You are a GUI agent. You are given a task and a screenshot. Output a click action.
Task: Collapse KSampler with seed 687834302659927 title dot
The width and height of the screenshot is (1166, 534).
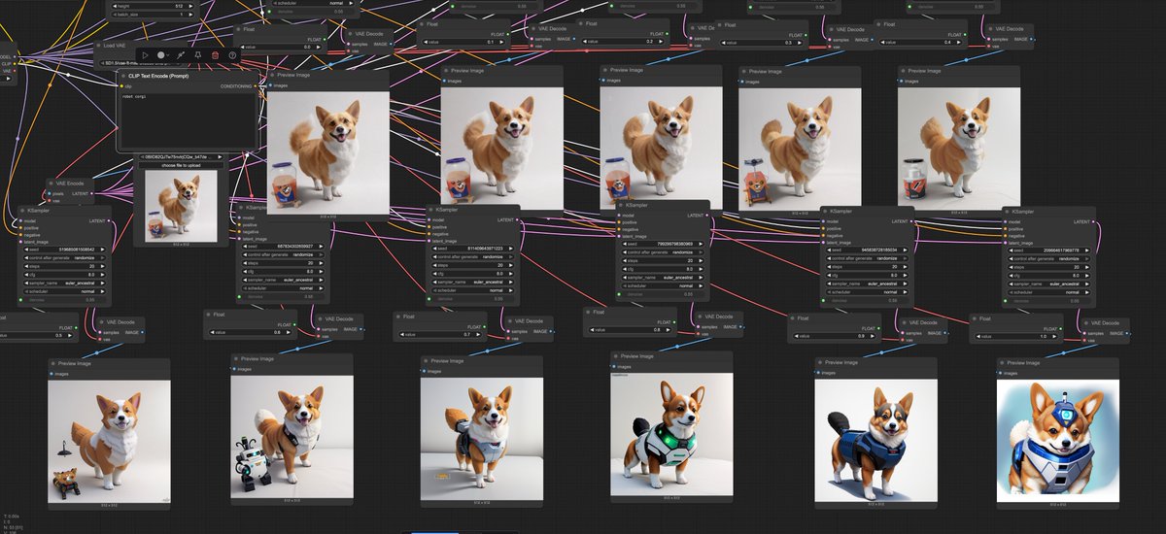(x=241, y=208)
